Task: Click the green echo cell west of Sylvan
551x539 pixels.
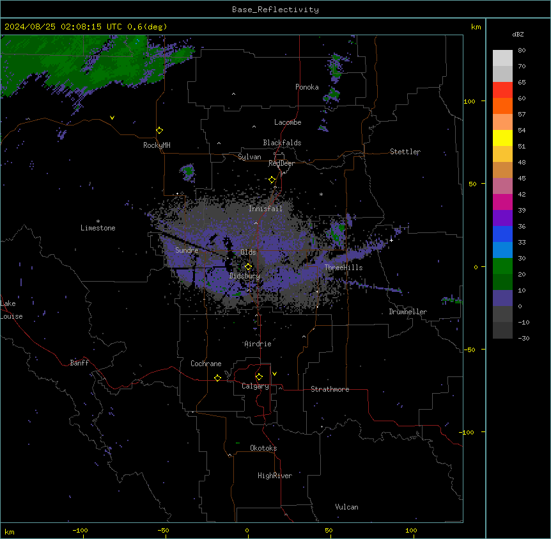Action: [189, 172]
